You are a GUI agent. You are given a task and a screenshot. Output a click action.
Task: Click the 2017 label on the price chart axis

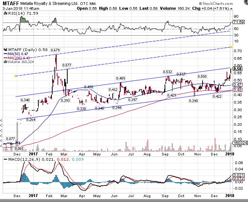(x=33, y=154)
